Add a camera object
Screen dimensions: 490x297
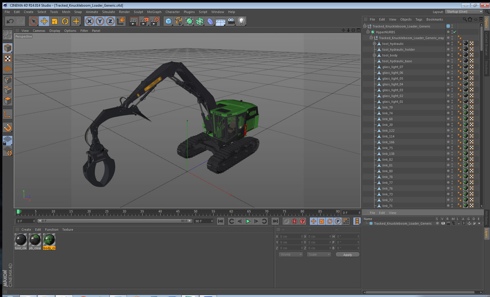pyautogui.click(x=231, y=21)
